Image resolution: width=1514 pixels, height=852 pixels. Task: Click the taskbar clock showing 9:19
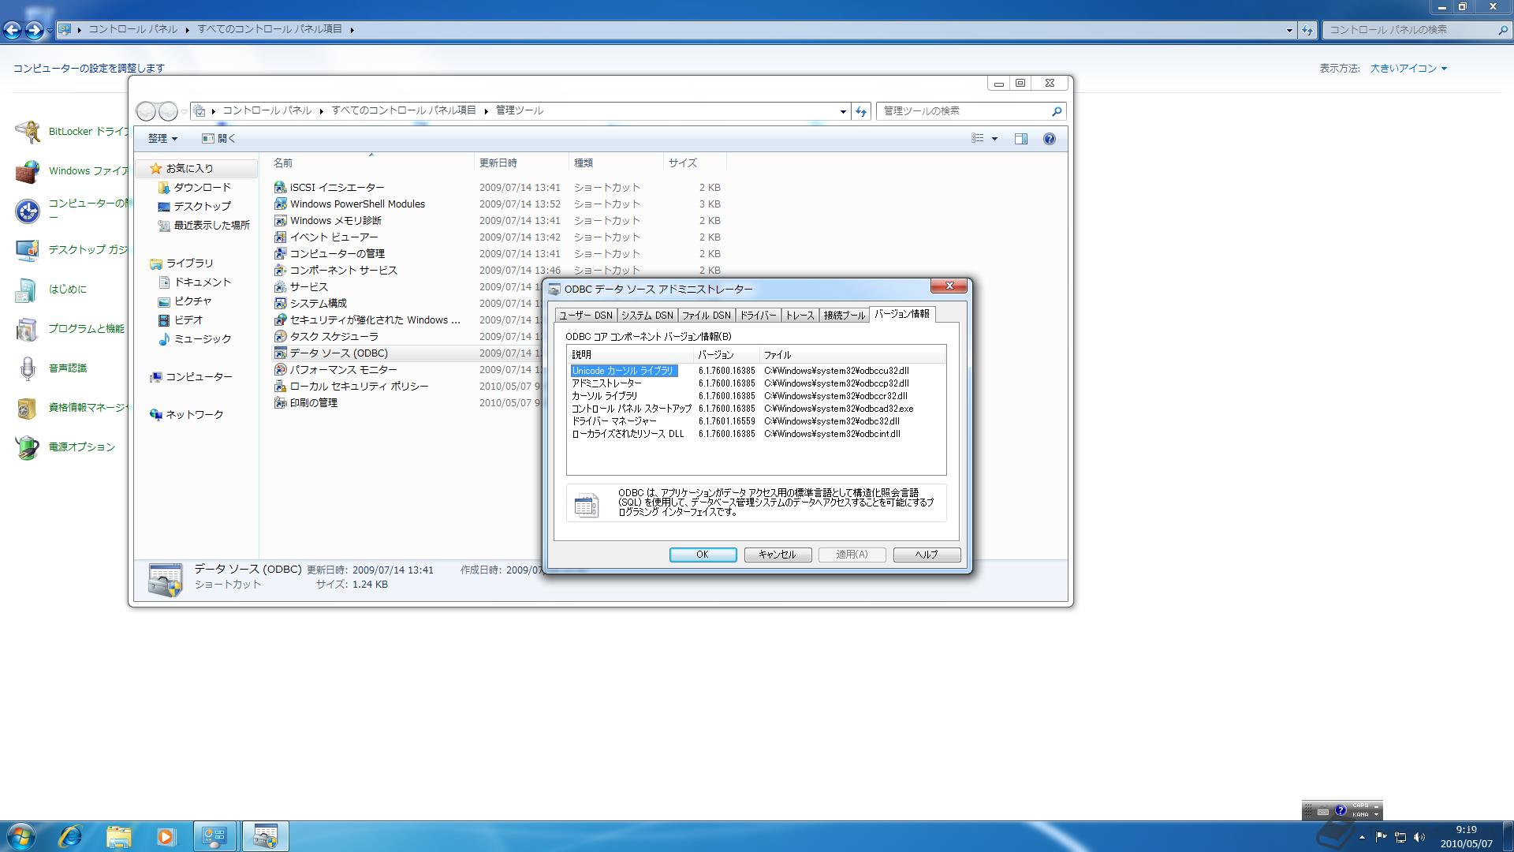pos(1466,837)
